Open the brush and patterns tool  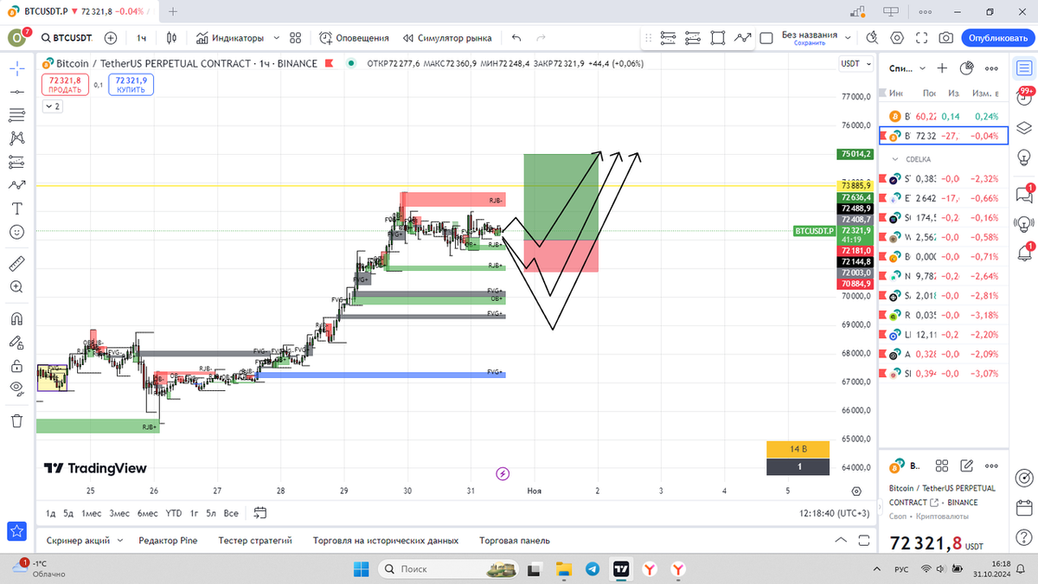pyautogui.click(x=16, y=138)
